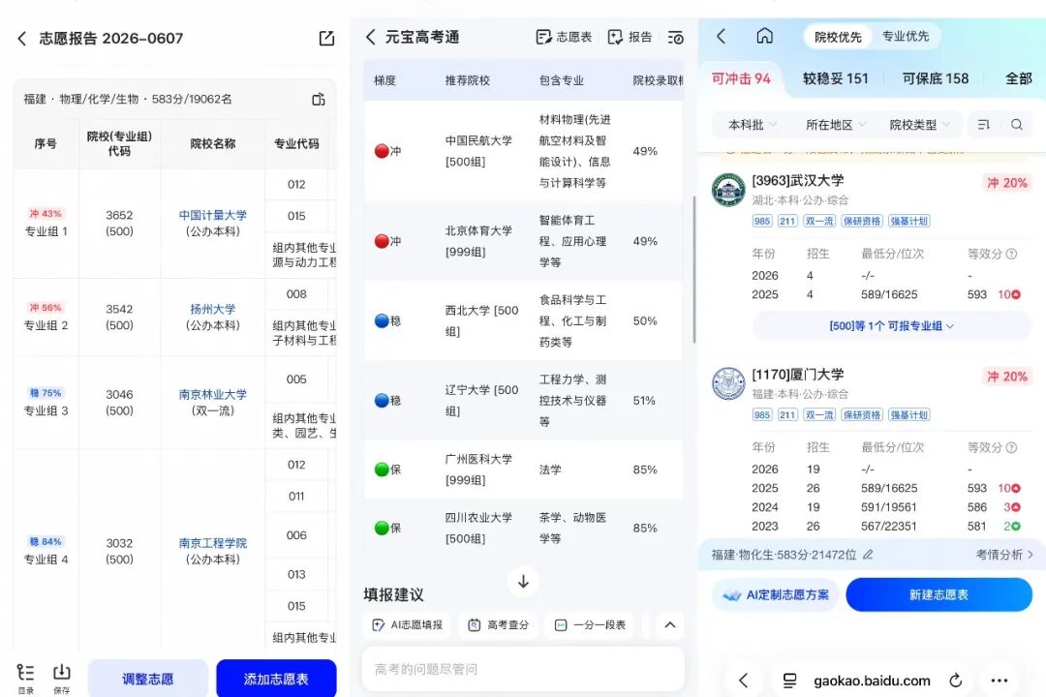Screen dimensions: 1046x697
Task: Open browser tabs icon beside gaokao.baidu.com
Action: click(x=789, y=681)
